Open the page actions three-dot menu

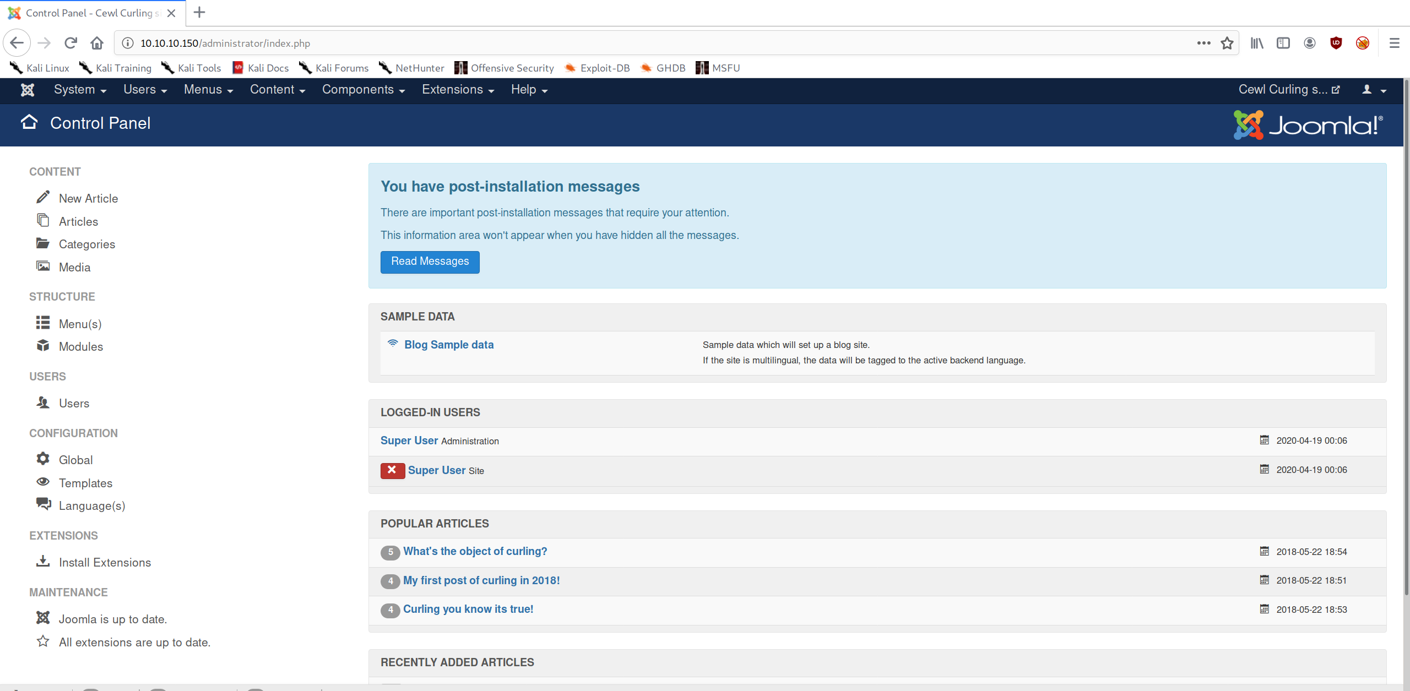[1204, 43]
